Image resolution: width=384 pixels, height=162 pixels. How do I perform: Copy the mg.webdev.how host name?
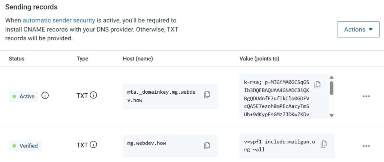[207, 146]
